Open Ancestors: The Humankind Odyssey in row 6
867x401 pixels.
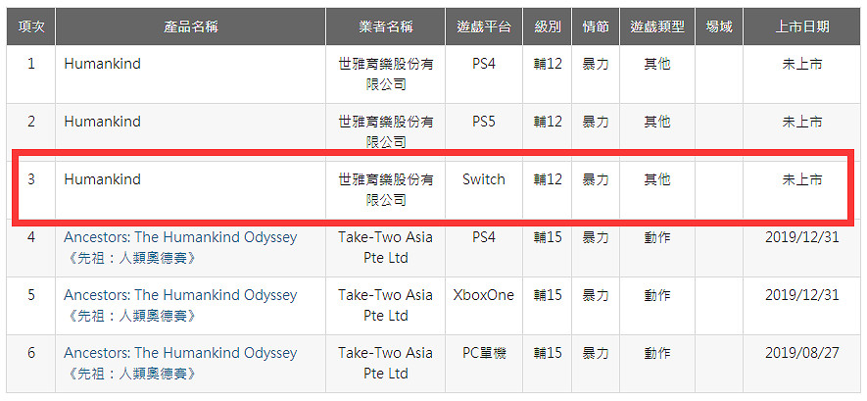coord(179,353)
